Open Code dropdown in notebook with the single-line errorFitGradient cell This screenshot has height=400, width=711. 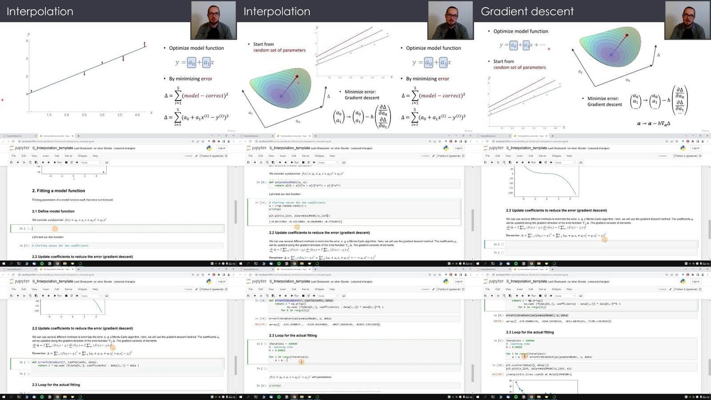[91, 296]
